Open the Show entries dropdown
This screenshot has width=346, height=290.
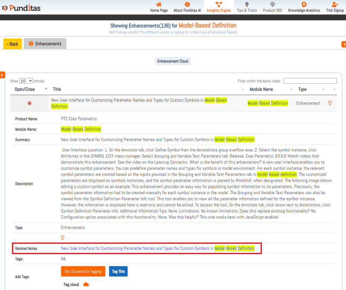pos(26,81)
